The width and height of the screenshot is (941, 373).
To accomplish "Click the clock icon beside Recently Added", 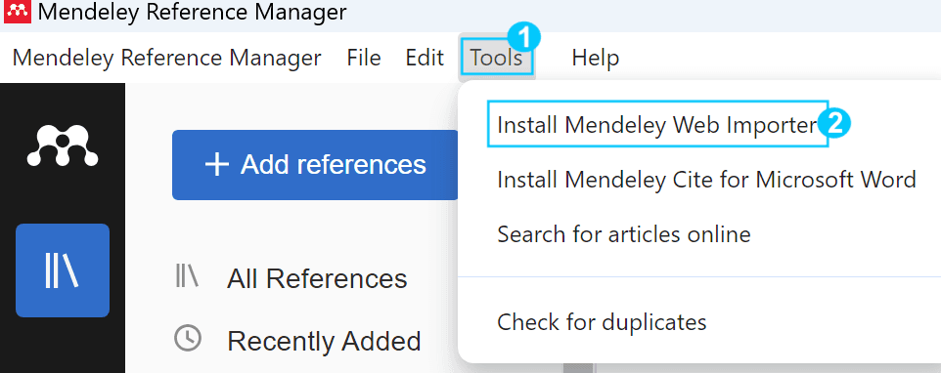I will coord(188,338).
